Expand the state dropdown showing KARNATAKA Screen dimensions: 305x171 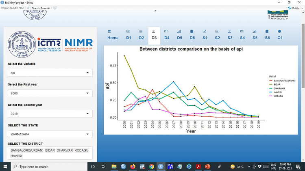(x=50, y=135)
